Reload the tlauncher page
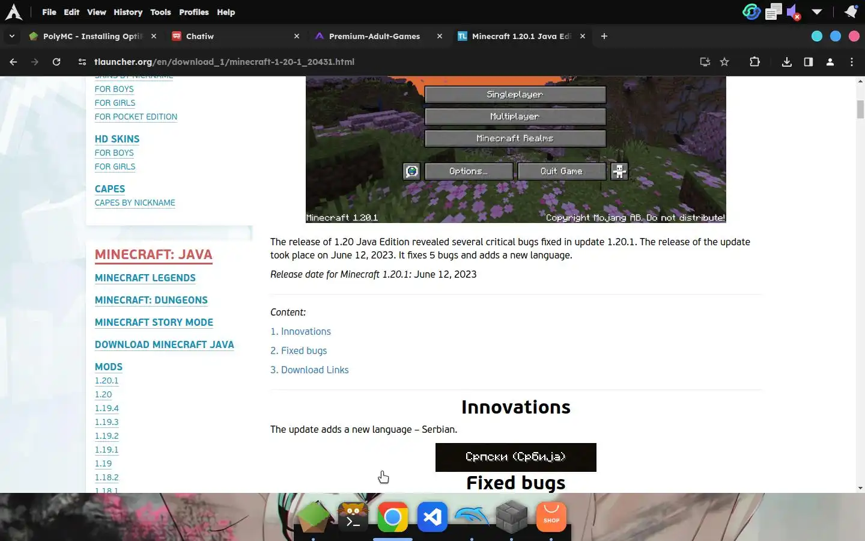The height and width of the screenshot is (541, 865). click(56, 62)
